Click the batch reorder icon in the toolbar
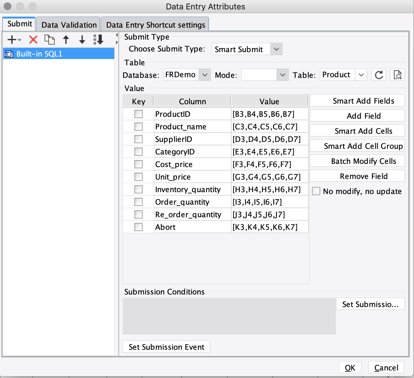 point(98,40)
